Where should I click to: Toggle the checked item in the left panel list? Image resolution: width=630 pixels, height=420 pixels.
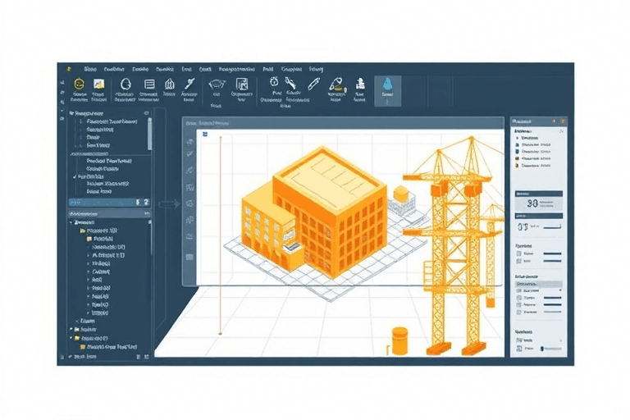tap(75, 176)
